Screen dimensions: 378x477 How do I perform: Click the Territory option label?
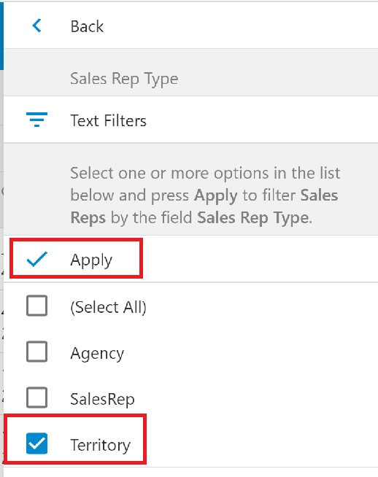click(x=101, y=446)
